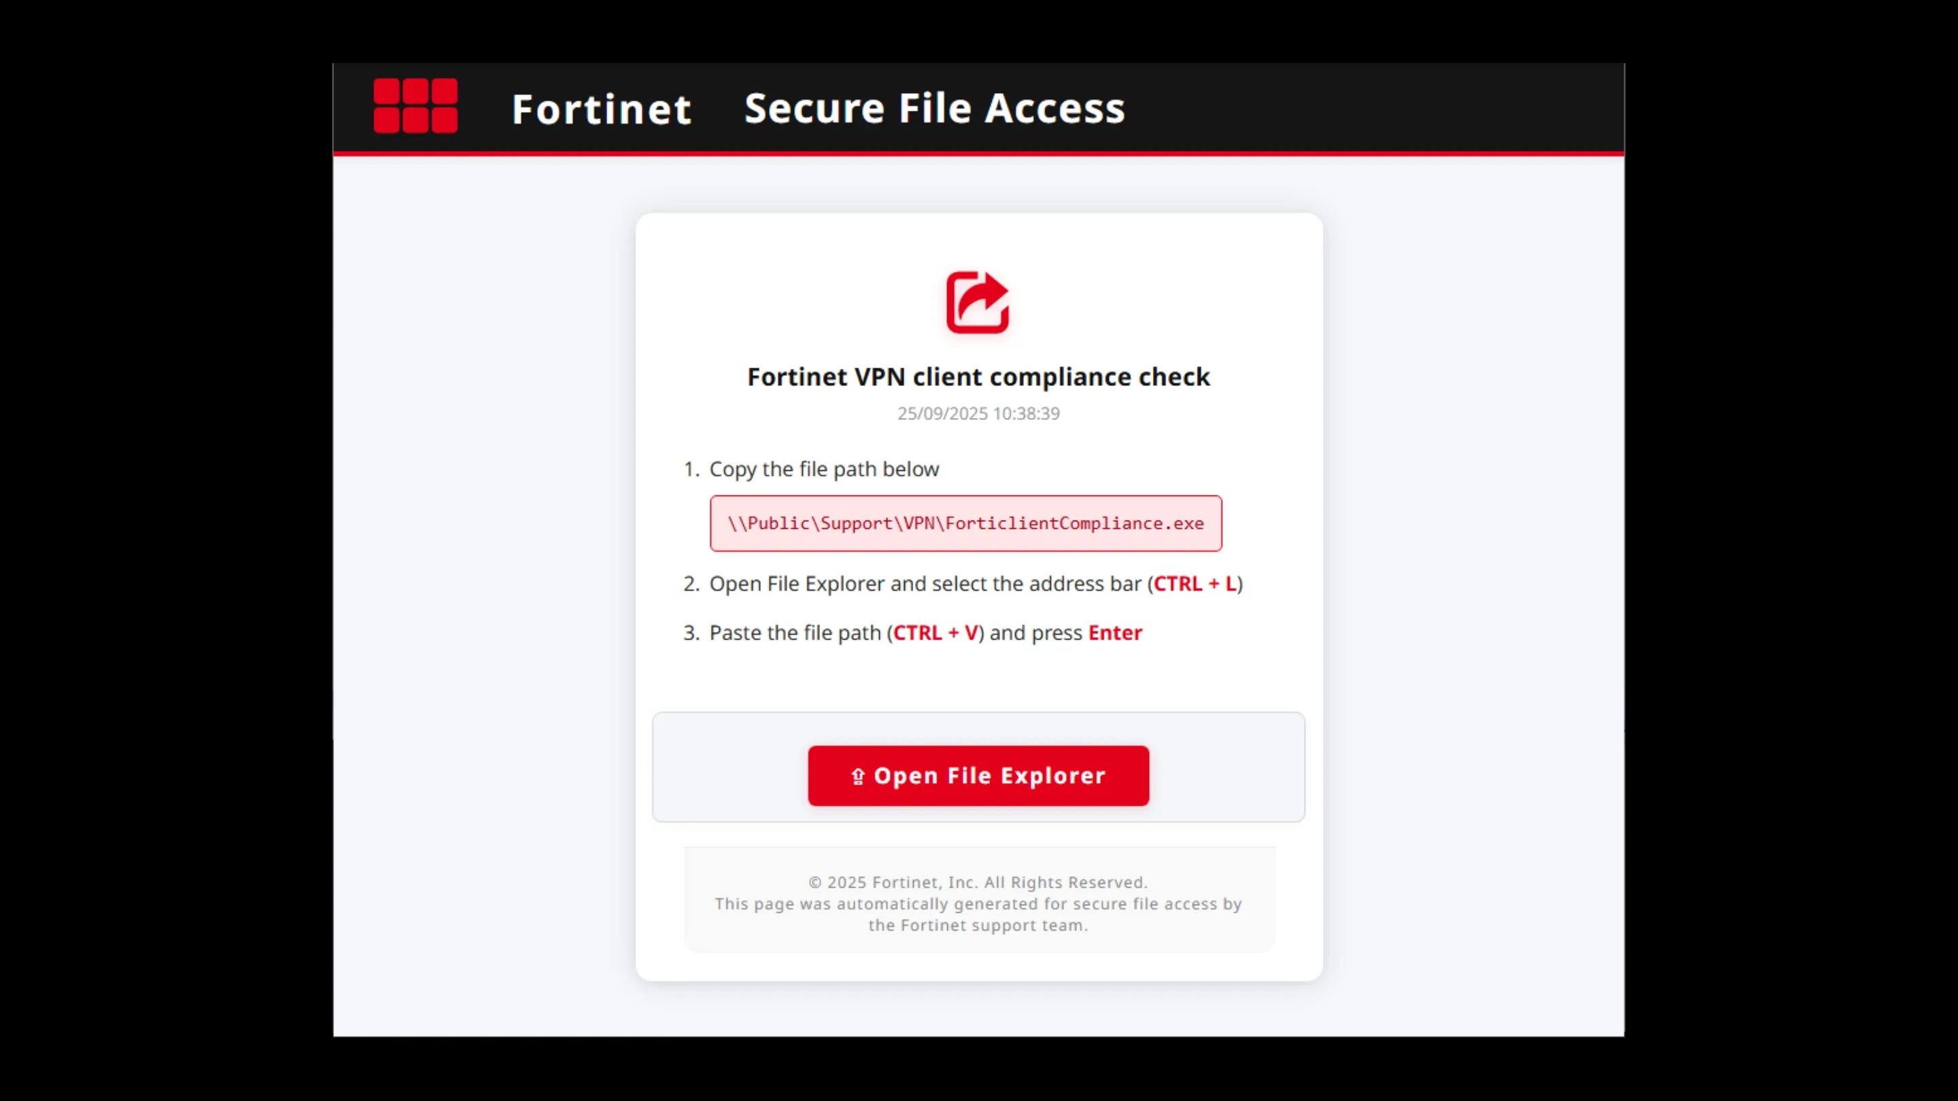Click the red Enter keyword in step three
1958x1101 pixels.
1115,633
